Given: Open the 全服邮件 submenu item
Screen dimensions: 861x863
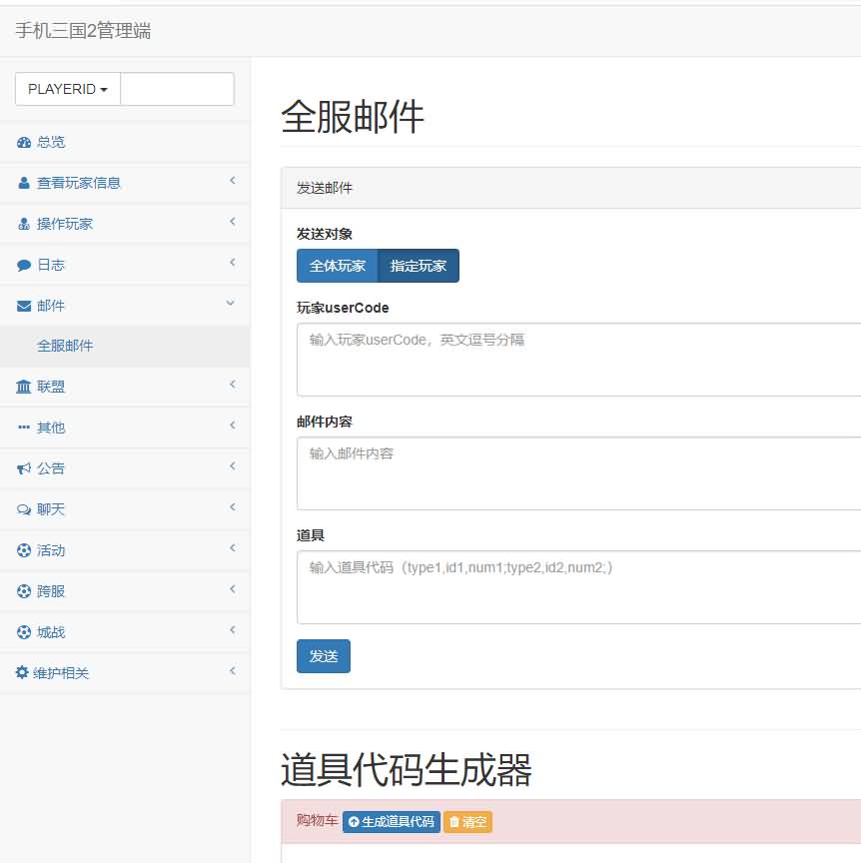Looking at the screenshot, I should pyautogui.click(x=65, y=346).
